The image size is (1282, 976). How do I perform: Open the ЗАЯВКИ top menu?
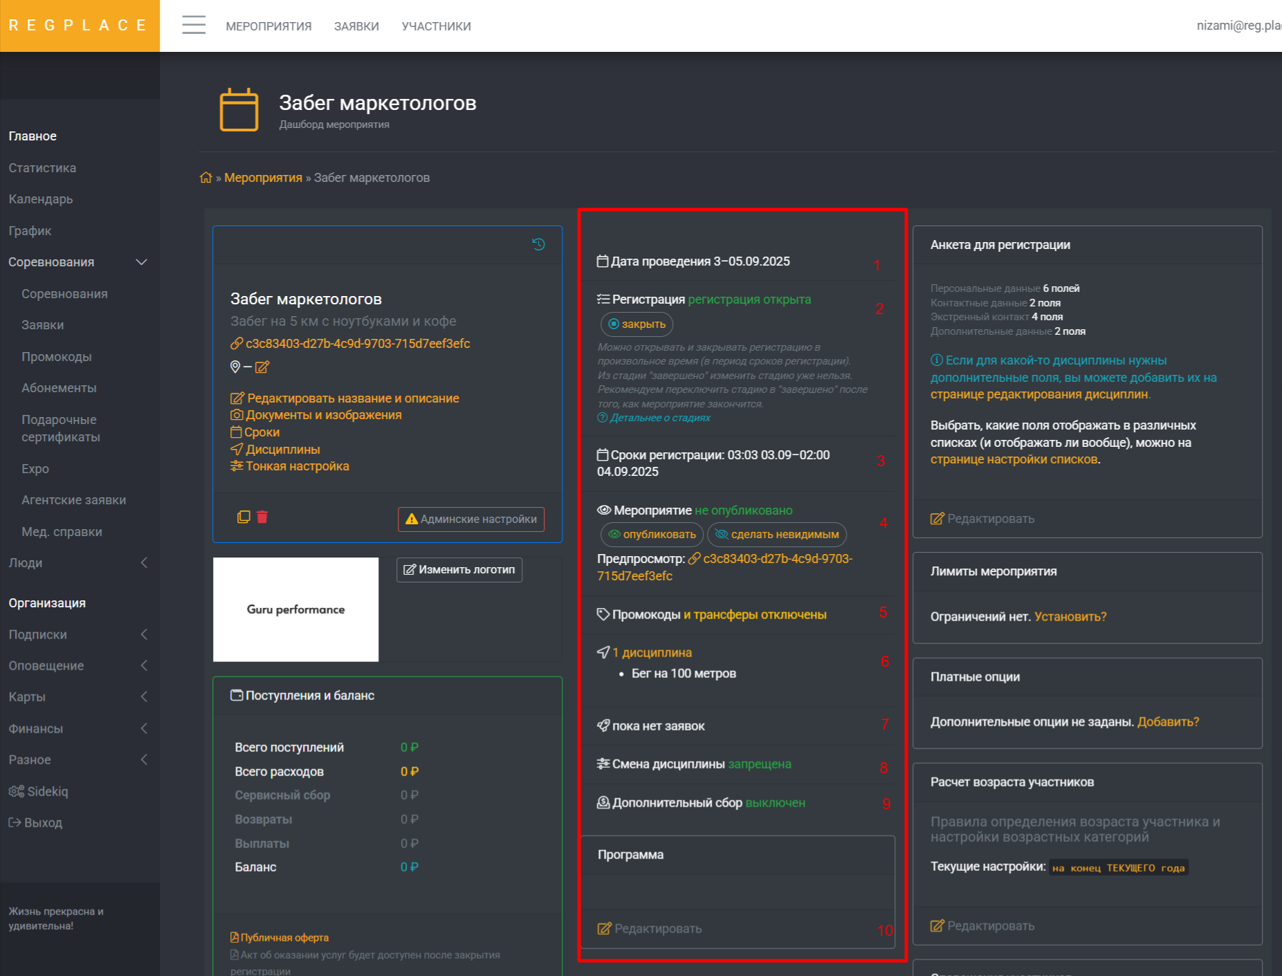(356, 26)
